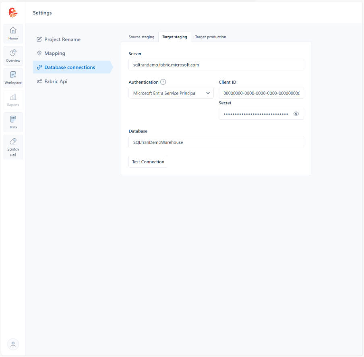Click the Server address input field
The height and width of the screenshot is (357, 364).
pyautogui.click(x=216, y=65)
